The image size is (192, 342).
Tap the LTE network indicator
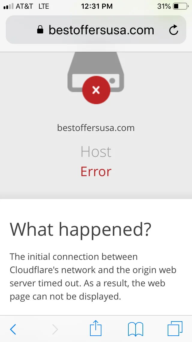[x=44, y=6]
